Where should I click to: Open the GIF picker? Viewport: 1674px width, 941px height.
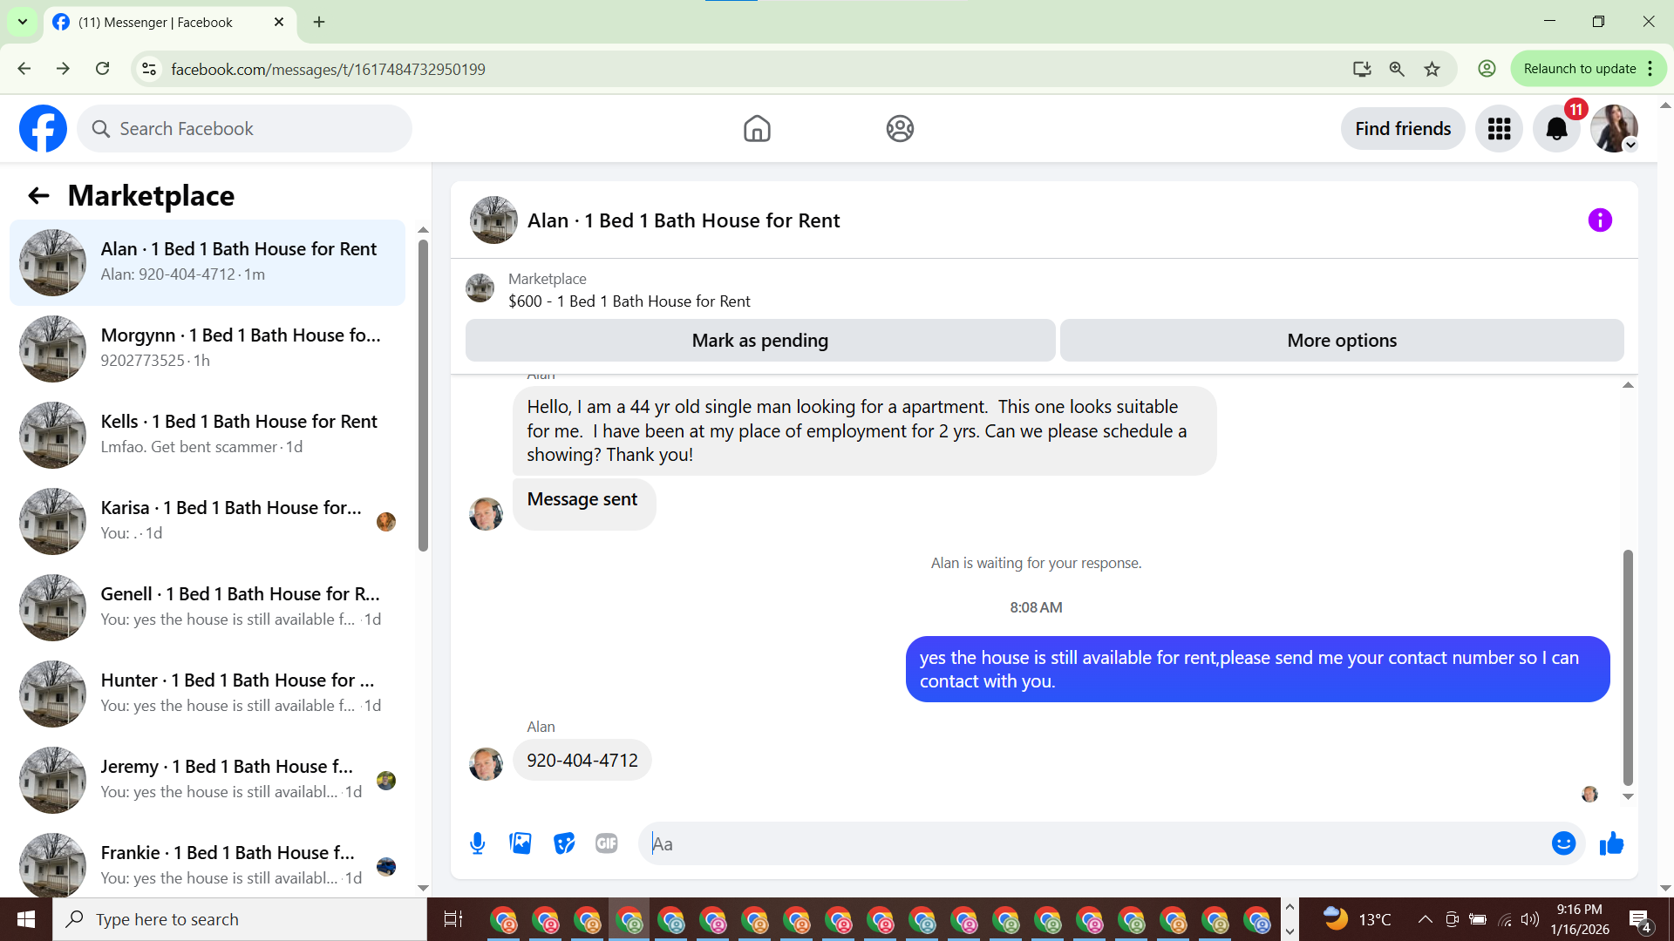[607, 843]
